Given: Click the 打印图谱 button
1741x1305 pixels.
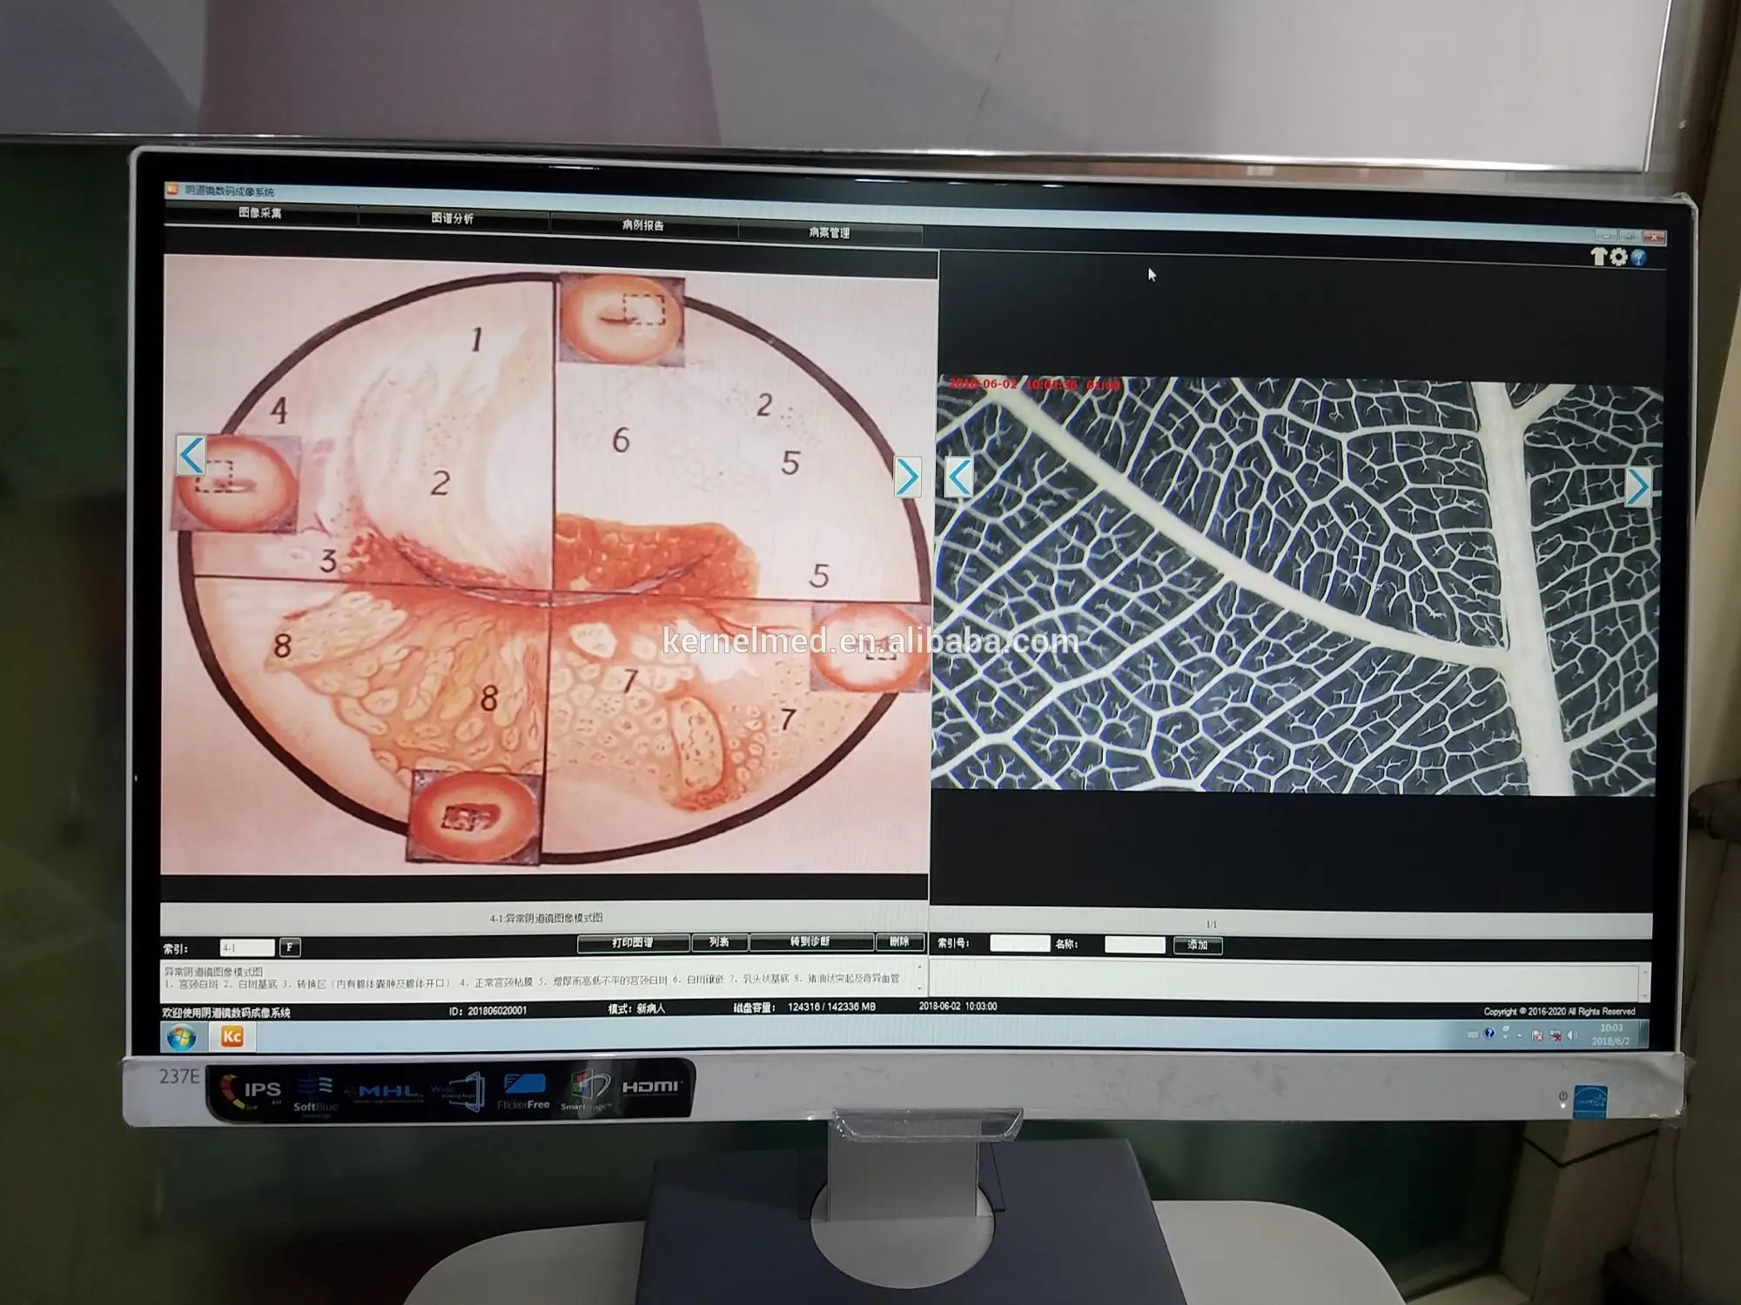Looking at the screenshot, I should click(632, 943).
